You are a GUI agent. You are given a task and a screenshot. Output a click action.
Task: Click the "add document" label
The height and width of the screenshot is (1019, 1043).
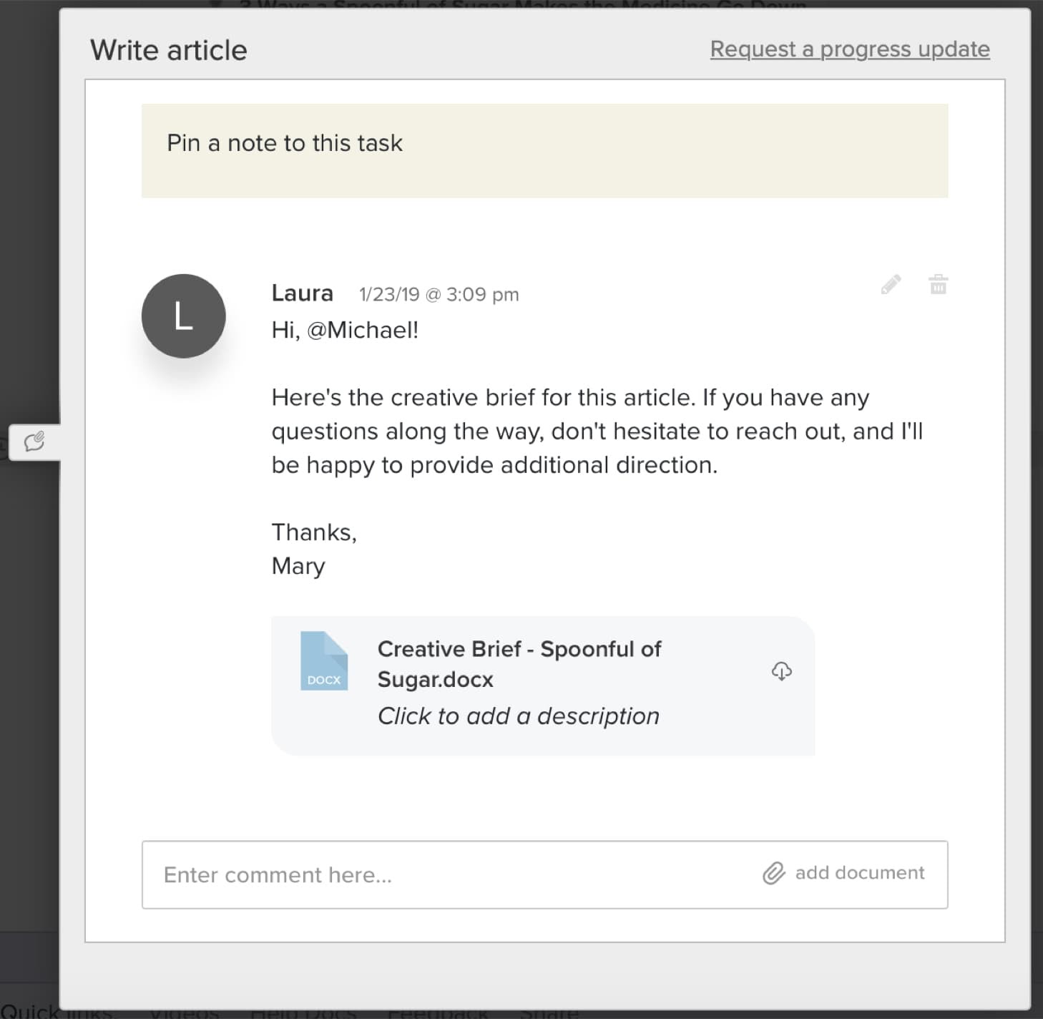click(859, 873)
